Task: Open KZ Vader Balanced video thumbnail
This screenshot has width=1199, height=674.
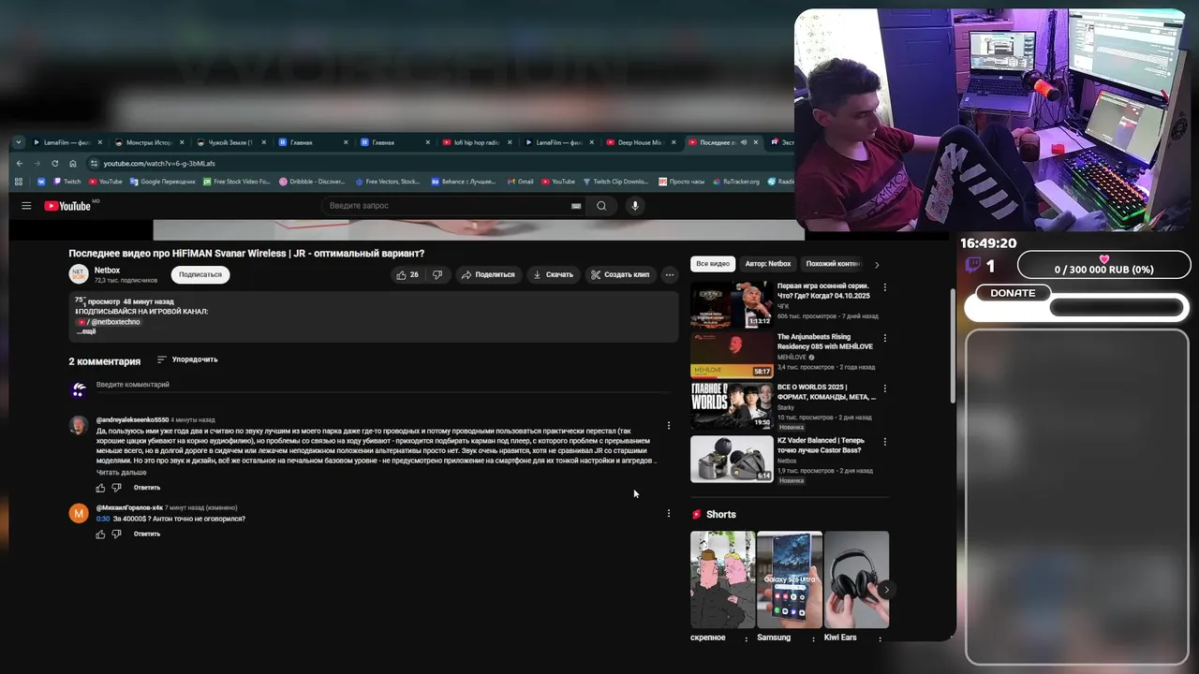Action: click(732, 460)
